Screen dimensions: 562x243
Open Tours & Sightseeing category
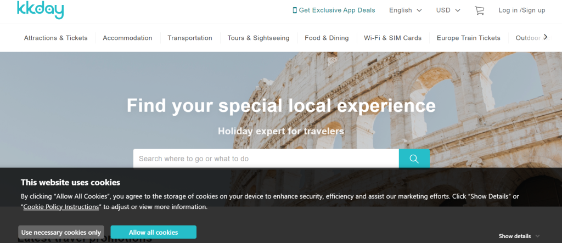tap(258, 38)
